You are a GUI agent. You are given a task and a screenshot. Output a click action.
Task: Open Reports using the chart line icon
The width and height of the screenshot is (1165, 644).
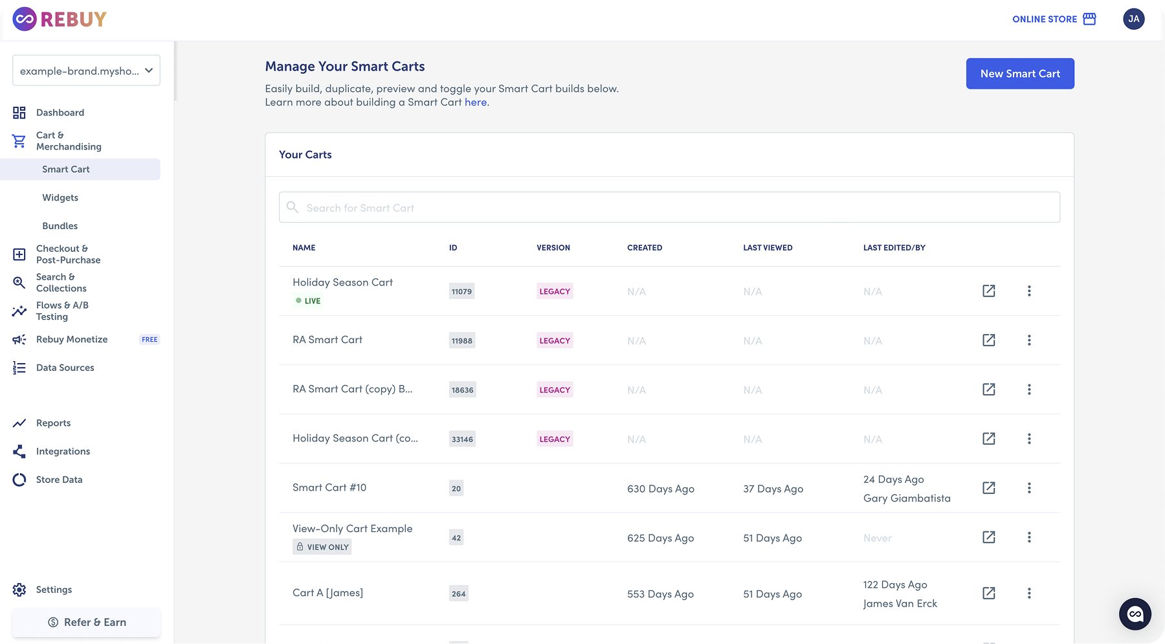pos(19,423)
